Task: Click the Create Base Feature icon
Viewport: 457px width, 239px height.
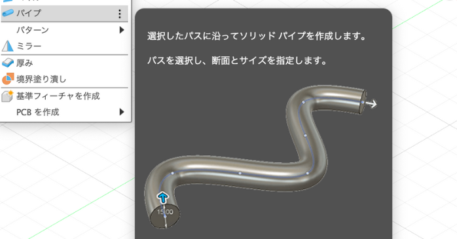Action: (8, 96)
